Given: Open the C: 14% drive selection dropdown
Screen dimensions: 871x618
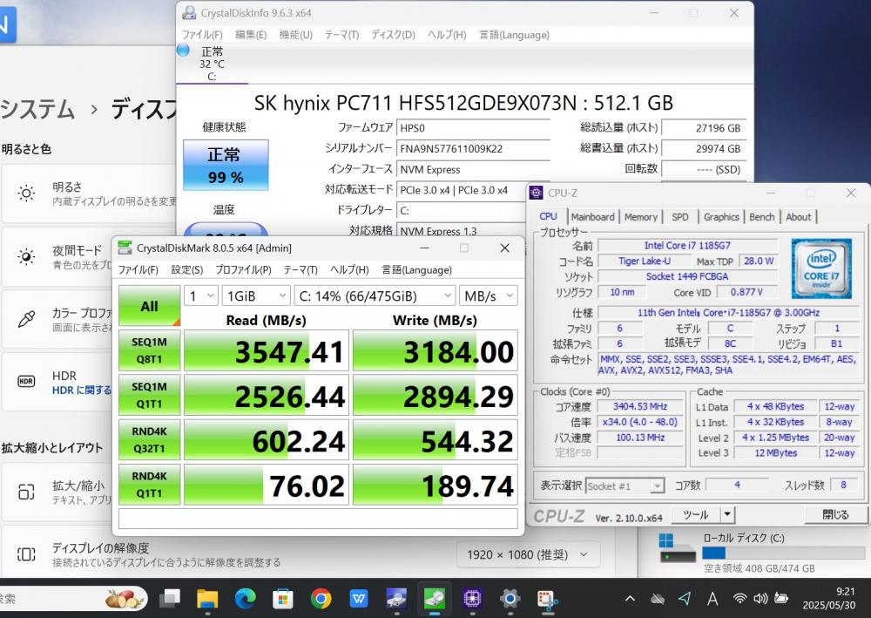Looking at the screenshot, I should coord(375,296).
